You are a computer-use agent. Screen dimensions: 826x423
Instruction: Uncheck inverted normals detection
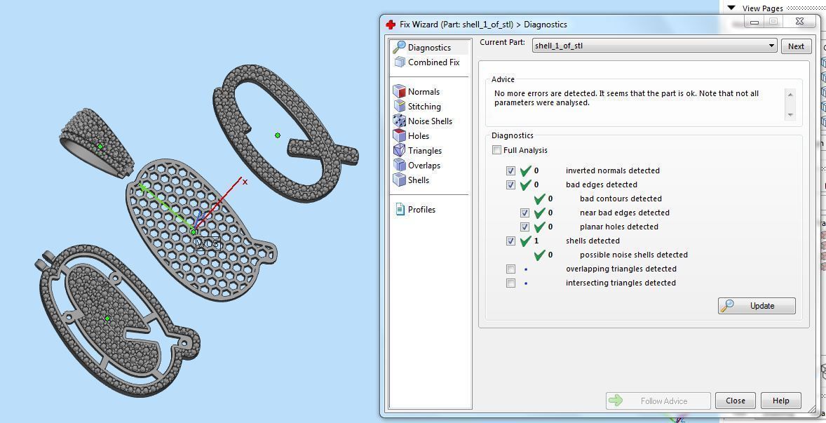click(x=510, y=170)
